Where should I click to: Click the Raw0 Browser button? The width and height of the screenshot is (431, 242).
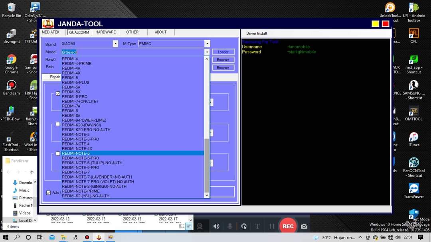tap(223, 60)
